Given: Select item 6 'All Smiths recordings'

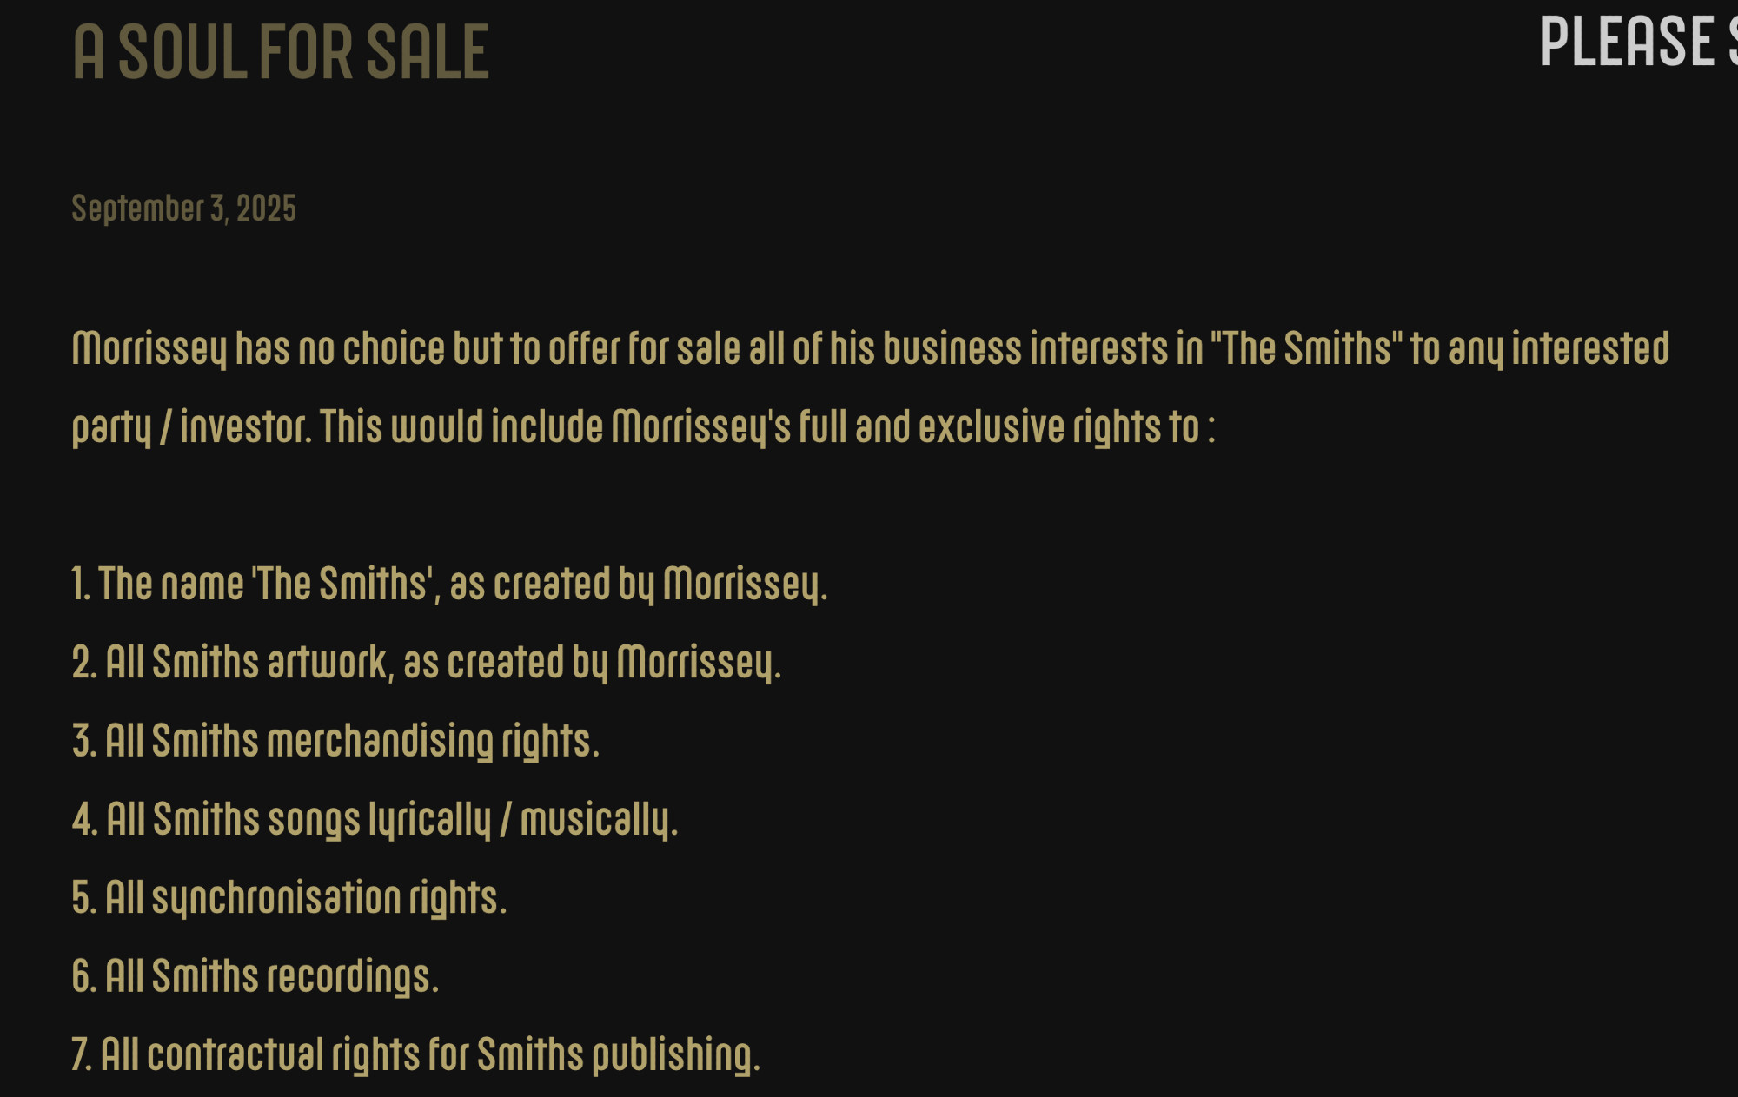Looking at the screenshot, I should 255,976.
